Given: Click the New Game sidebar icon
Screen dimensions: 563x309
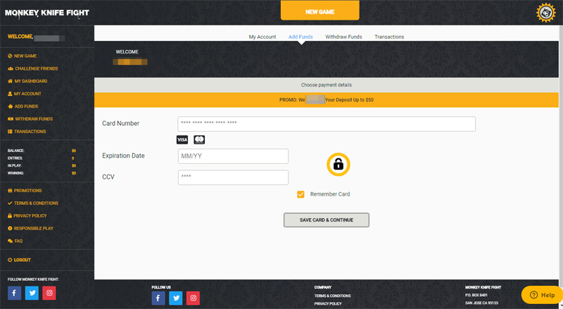Looking at the screenshot, I should 10,56.
